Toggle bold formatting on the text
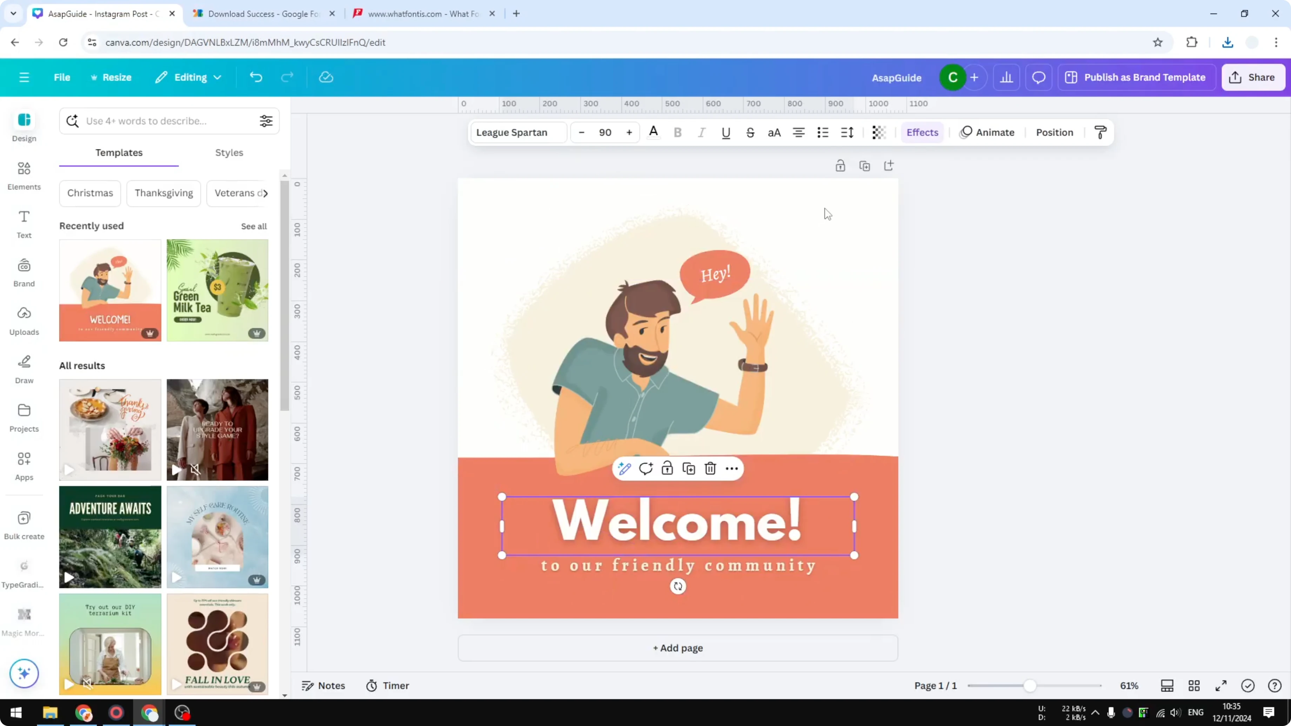The width and height of the screenshot is (1291, 726). click(x=677, y=132)
